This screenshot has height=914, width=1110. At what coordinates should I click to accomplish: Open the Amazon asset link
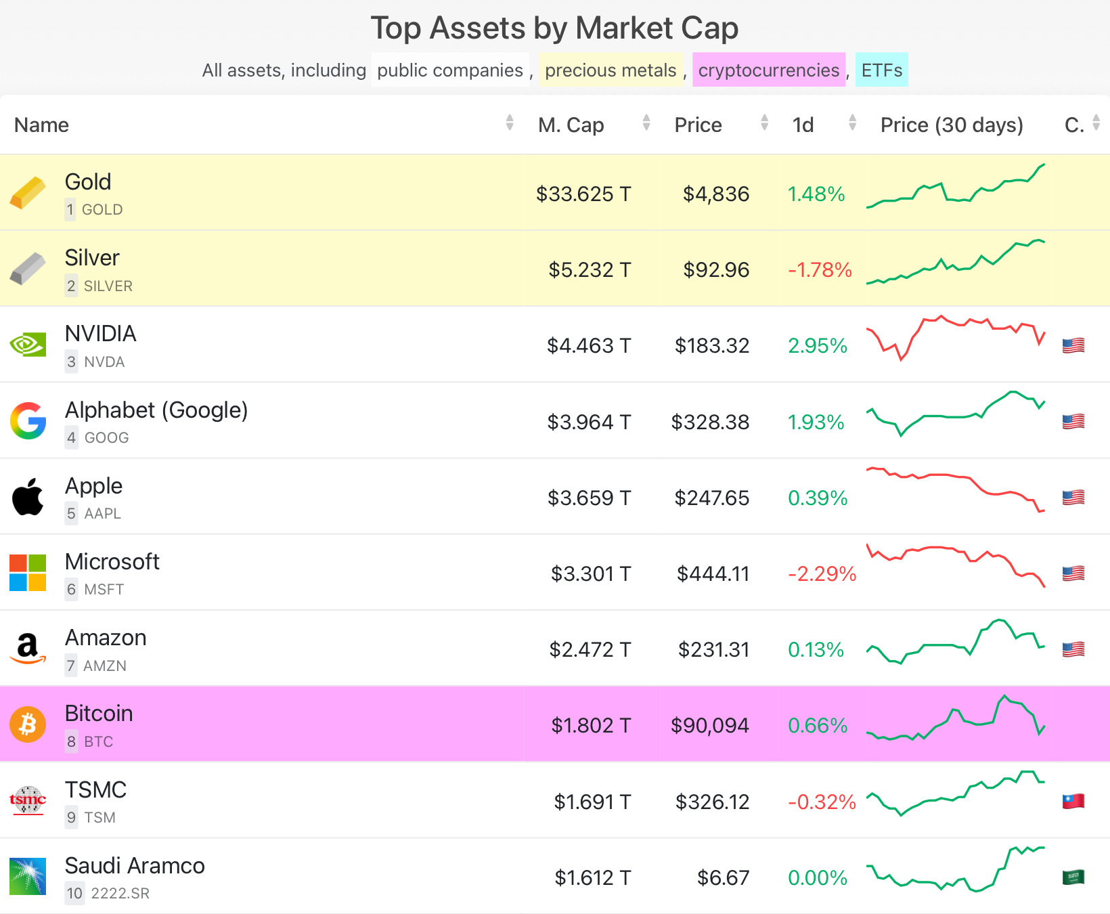(106, 638)
